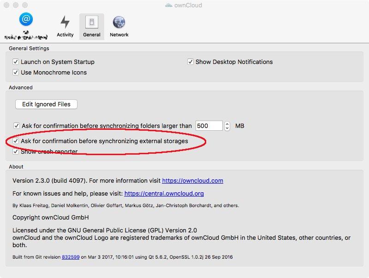Click the Activity lightning bolt icon
Image resolution: width=369 pixels, height=278 pixels.
coord(65,22)
